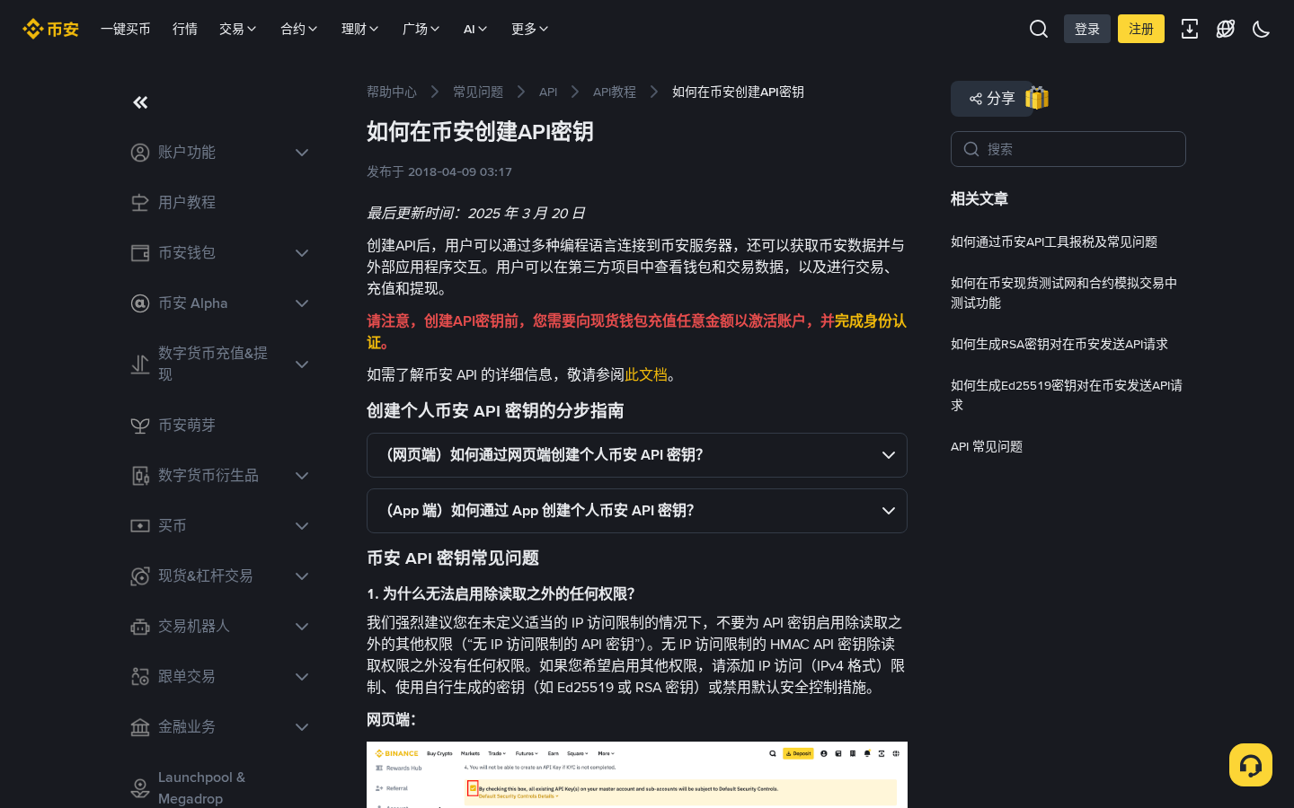Open the AI navigation dropdown
This screenshot has height=808, width=1294.
[475, 29]
